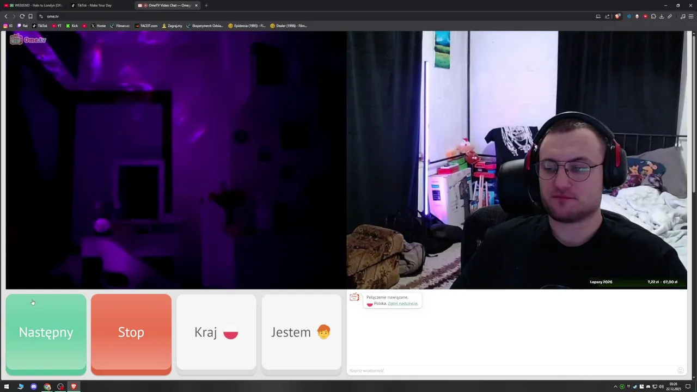Image resolution: width=697 pixels, height=392 pixels.
Task: Open the YT bookmark
Action: (x=57, y=26)
